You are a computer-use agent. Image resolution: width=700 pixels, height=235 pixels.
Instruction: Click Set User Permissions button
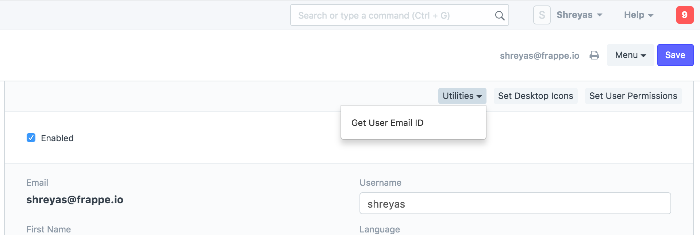[633, 96]
